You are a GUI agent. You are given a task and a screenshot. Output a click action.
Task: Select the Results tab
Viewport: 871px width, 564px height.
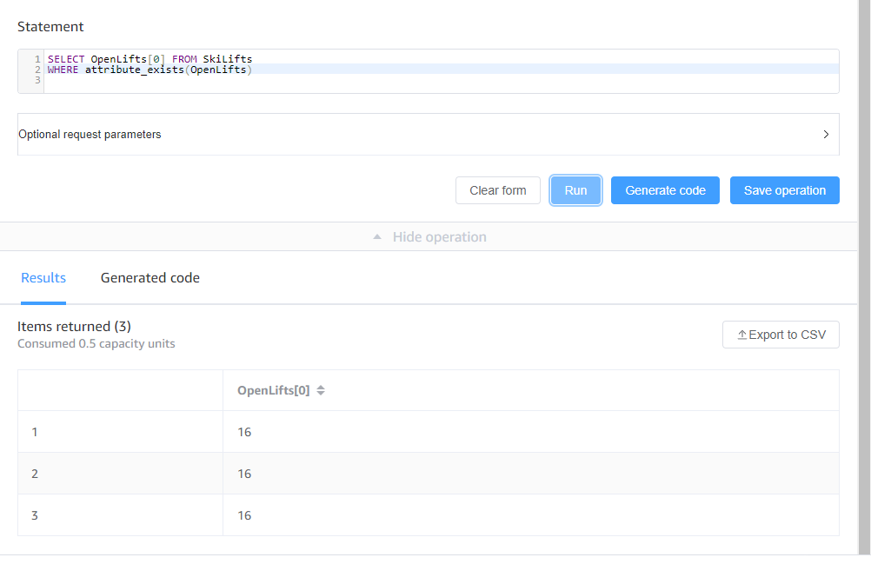(43, 277)
